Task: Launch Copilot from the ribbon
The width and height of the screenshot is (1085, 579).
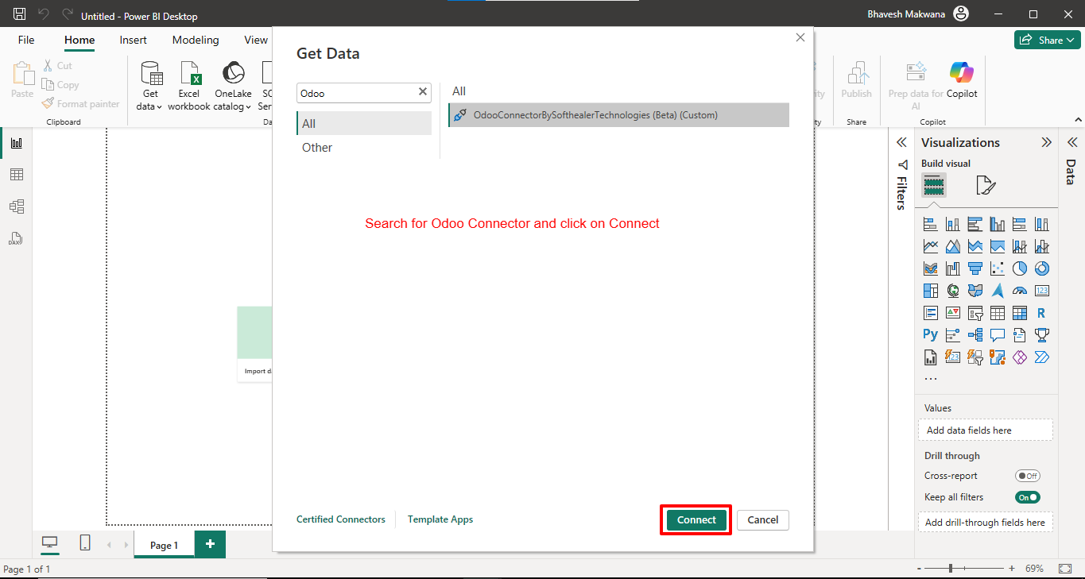Action: (962, 79)
